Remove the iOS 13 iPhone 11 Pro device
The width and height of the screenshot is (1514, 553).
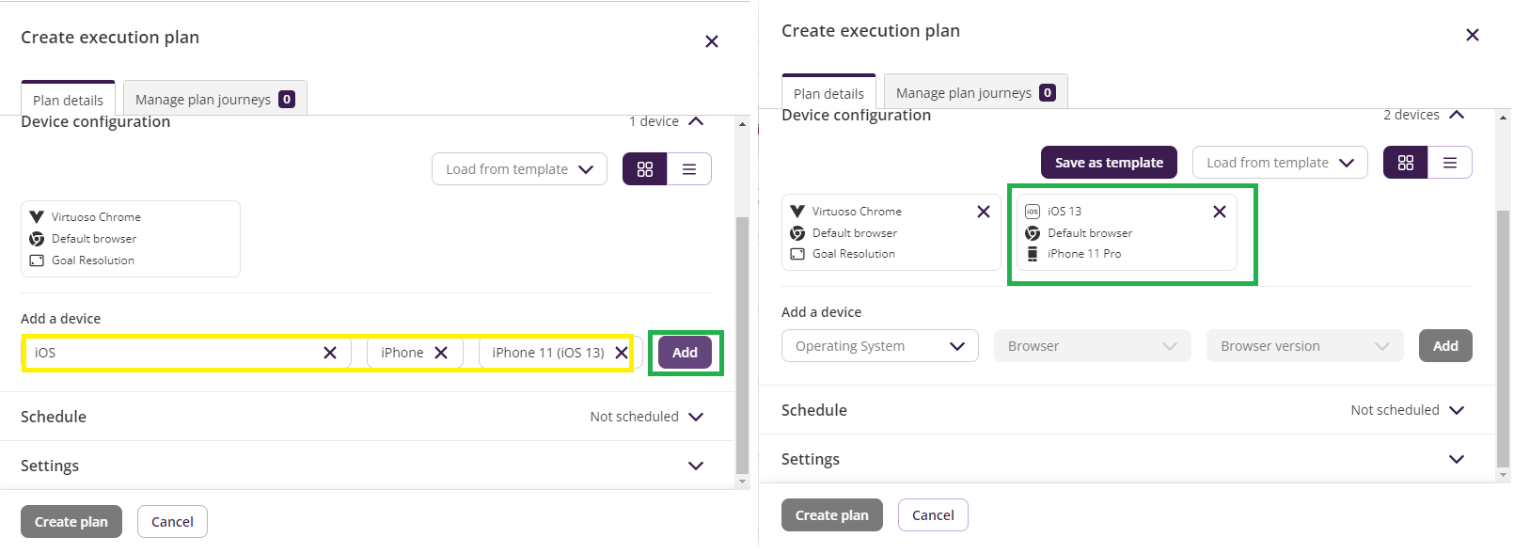pyautogui.click(x=1220, y=212)
